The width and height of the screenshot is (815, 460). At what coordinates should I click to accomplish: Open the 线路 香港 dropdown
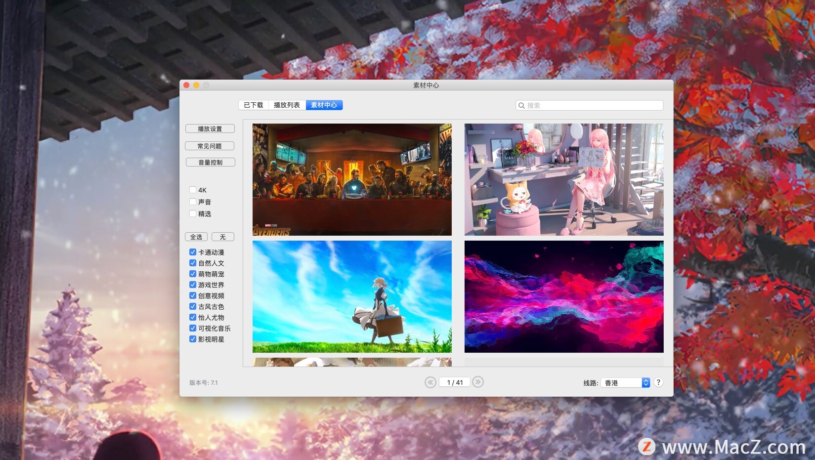click(x=625, y=383)
